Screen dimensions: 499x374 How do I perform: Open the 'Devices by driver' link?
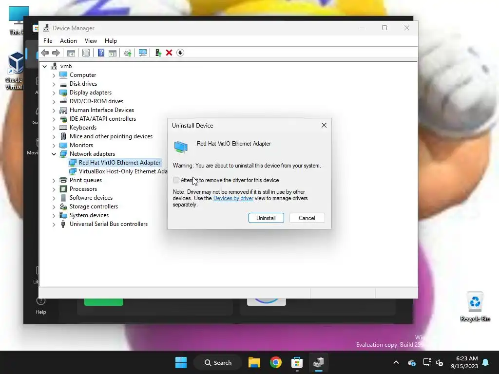pos(233,198)
